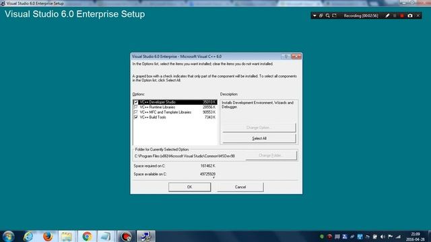Screen dimensions: 431x242
Task: Open File Explorer folder taskbar icon
Action: pos(67,236)
